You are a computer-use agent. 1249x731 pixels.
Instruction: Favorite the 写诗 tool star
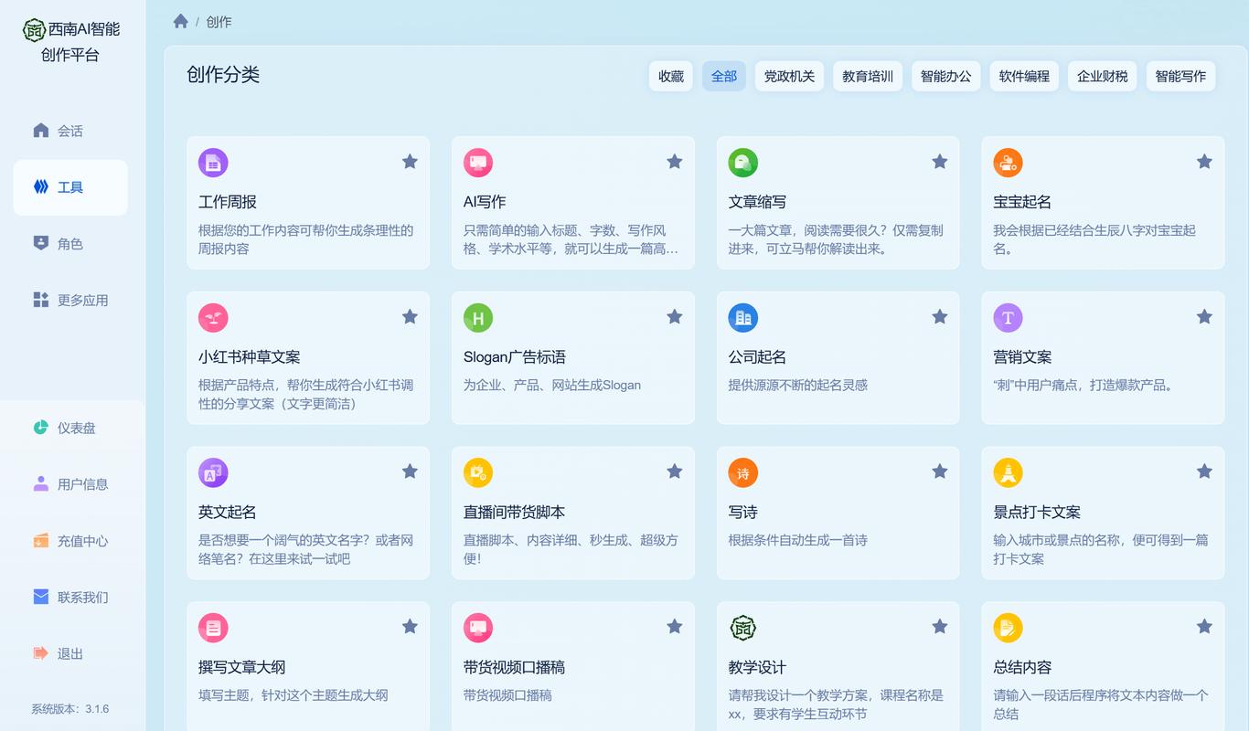tap(940, 471)
